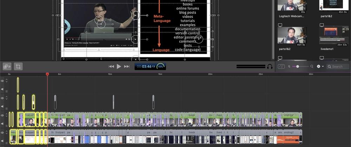Click the Logitech Webcam... file name
This screenshot has height=147, width=351.
coord(291,16)
